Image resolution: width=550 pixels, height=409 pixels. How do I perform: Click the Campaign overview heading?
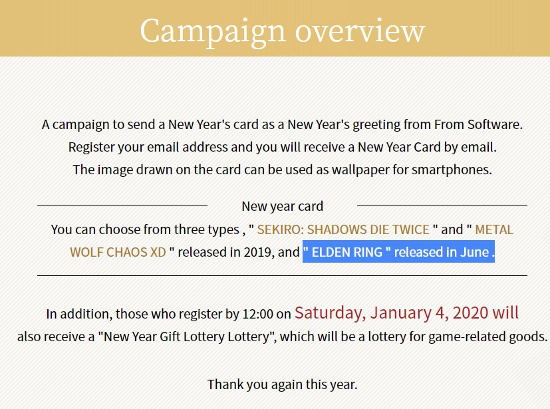(282, 30)
